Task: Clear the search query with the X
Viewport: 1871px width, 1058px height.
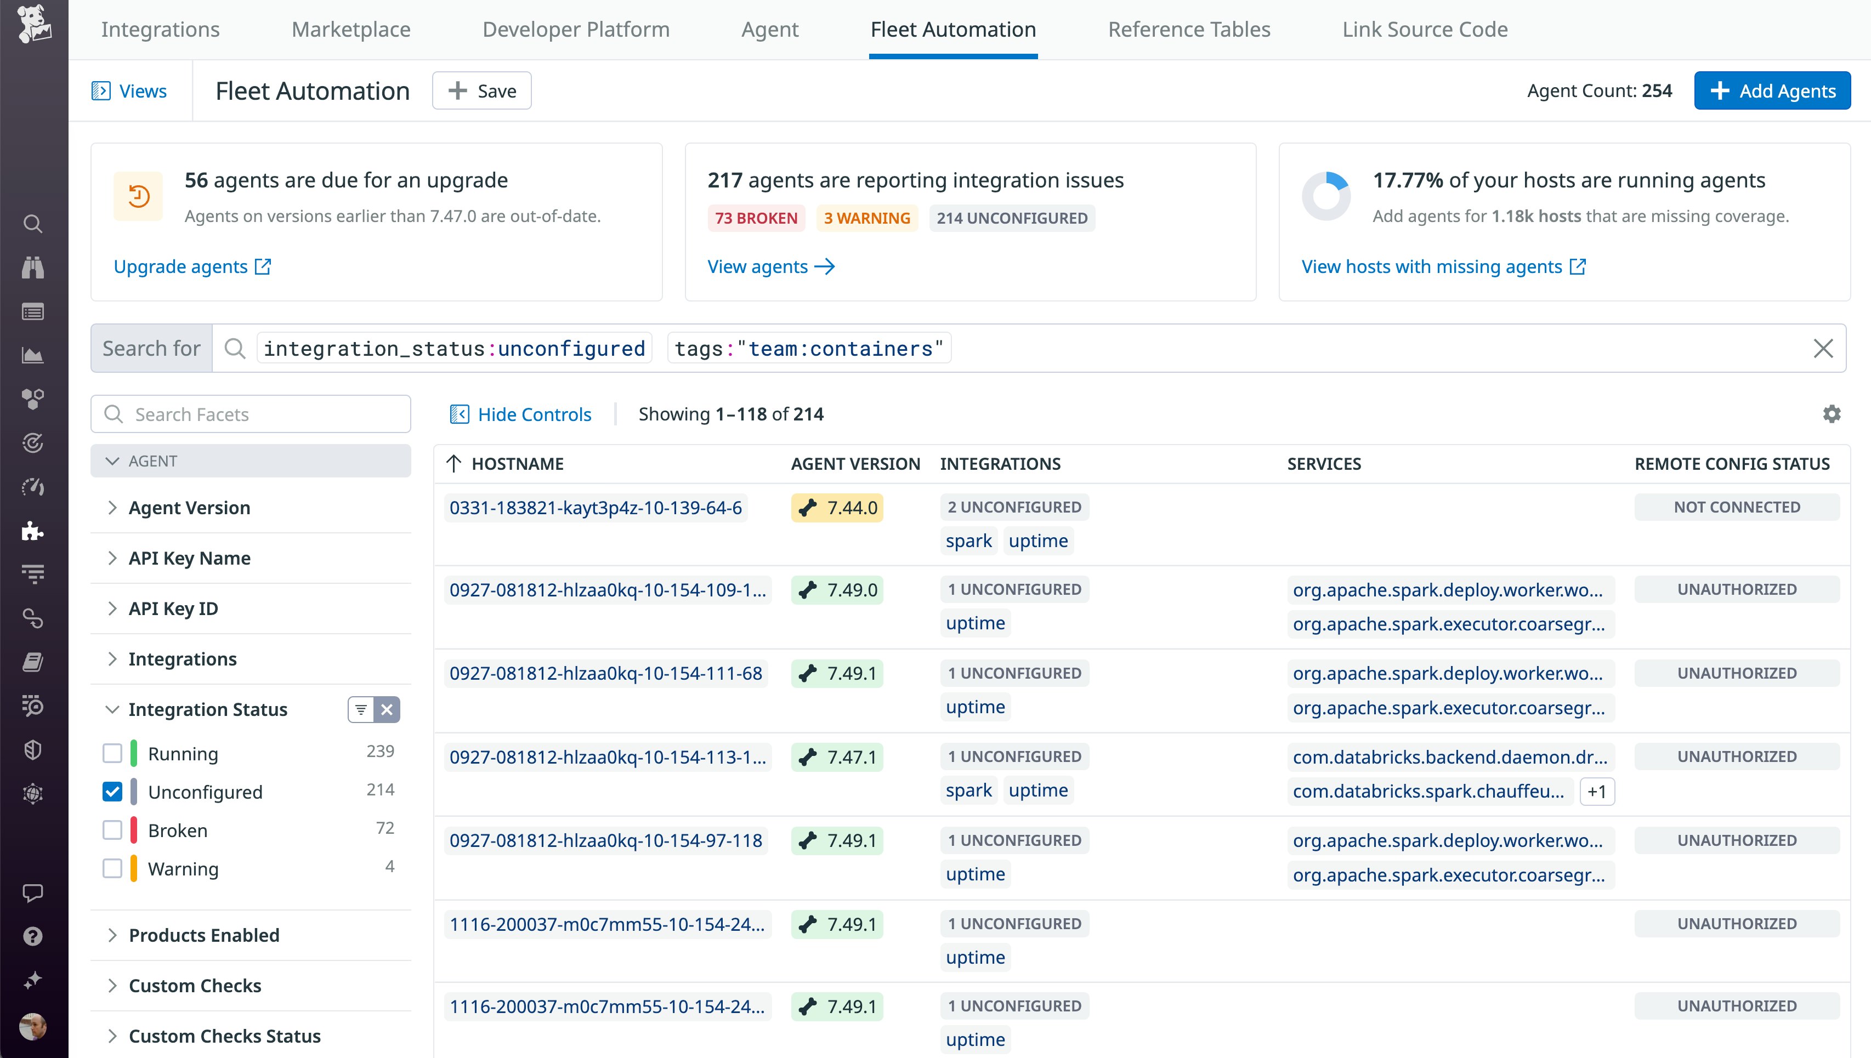Action: tap(1824, 348)
